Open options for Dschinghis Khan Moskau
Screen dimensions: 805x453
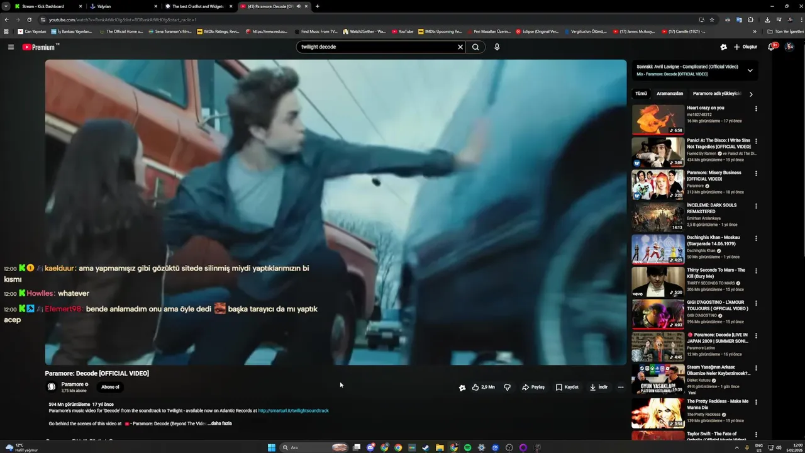pyautogui.click(x=756, y=238)
